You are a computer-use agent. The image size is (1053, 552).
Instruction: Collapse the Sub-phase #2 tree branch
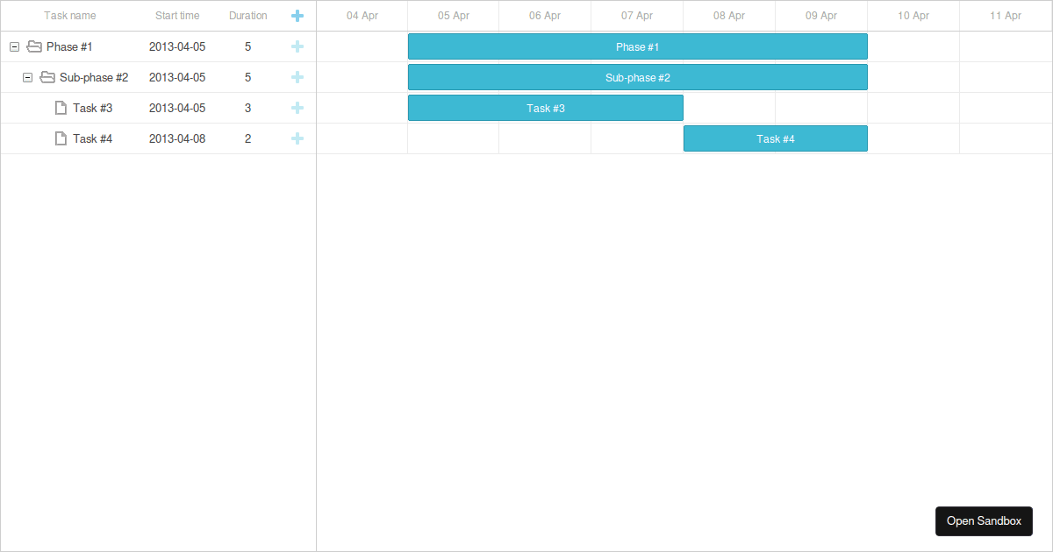27,77
